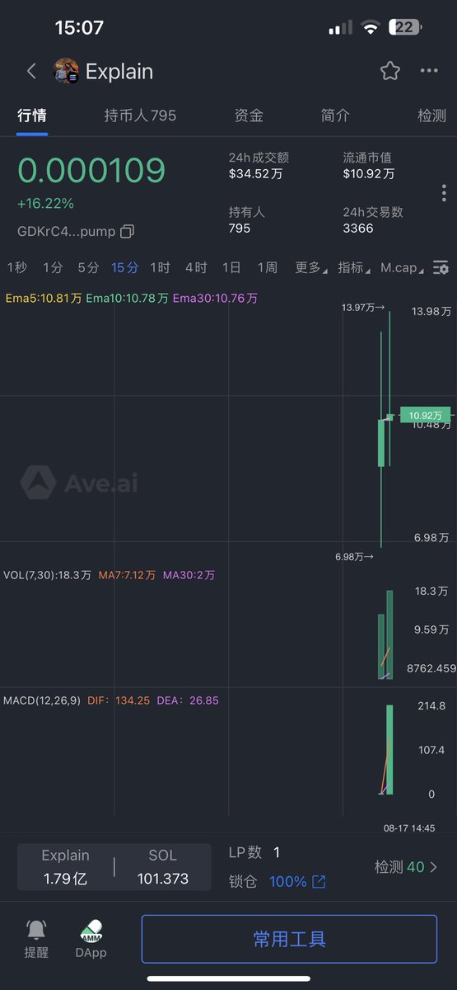Select the 1日 timeframe
The height and width of the screenshot is (990, 457).
point(231,267)
